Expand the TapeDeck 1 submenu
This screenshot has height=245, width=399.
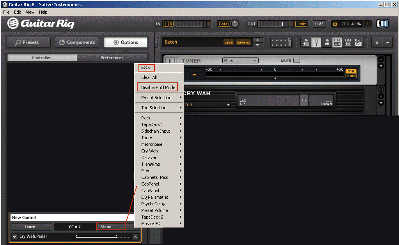click(159, 124)
